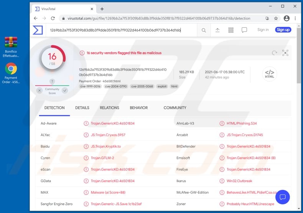Image resolution: width=303 pixels, height=213 pixels.
Task: Upload a file with upload arrow
Action: tap(217, 30)
